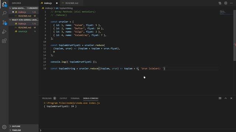The width and height of the screenshot is (236, 132).
Task: Click line number 18 in the gutter
Action: coord(45,69)
